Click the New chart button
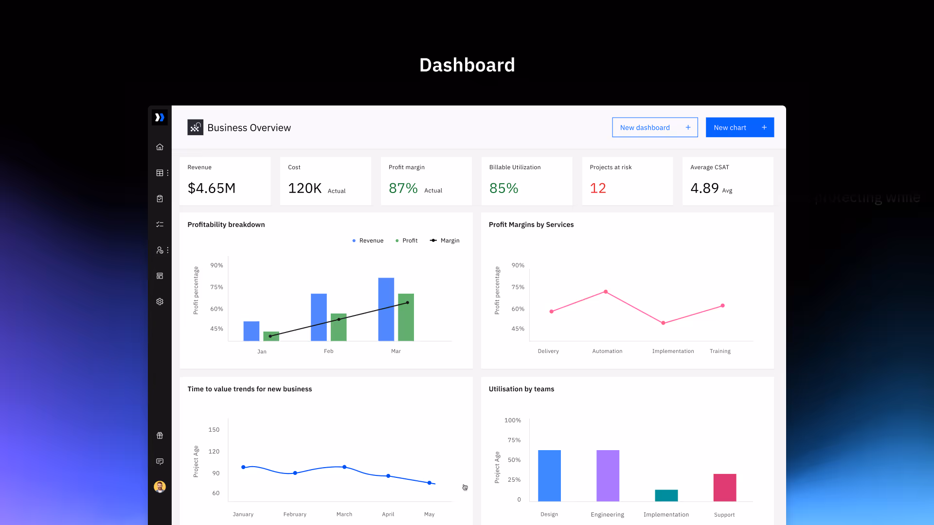 [740, 127]
